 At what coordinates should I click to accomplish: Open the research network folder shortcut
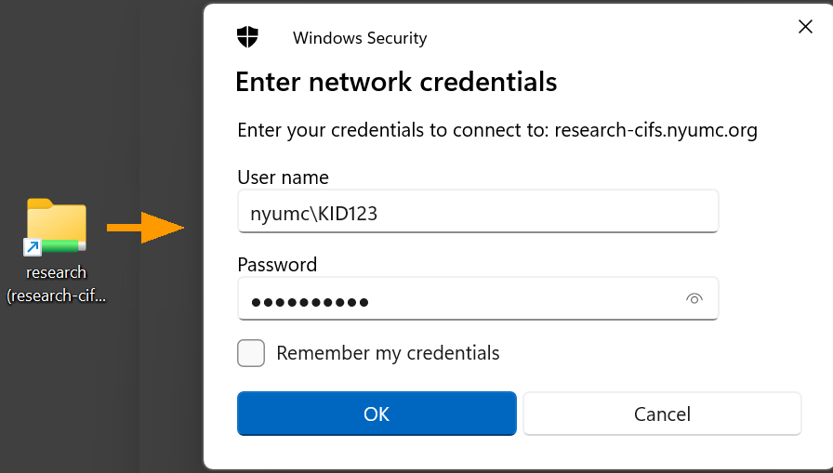coord(57,226)
